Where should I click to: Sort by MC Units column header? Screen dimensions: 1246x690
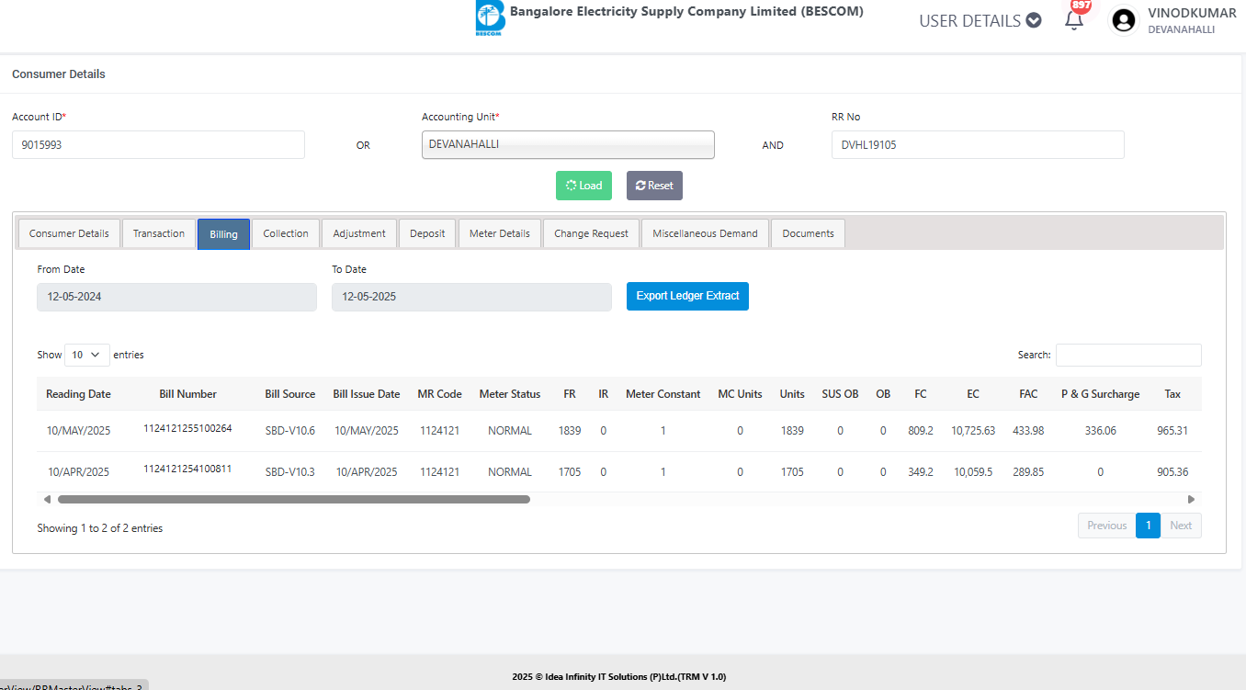pos(740,394)
